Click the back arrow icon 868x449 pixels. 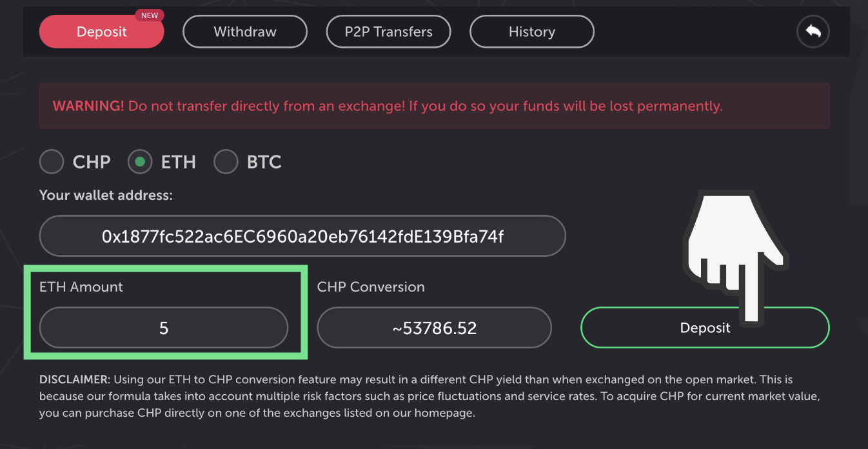pos(813,32)
